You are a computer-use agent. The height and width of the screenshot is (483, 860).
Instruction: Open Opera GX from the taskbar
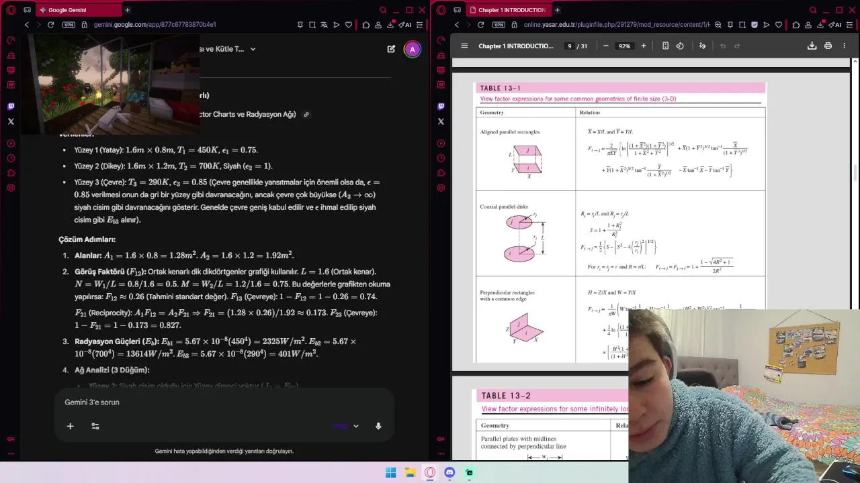click(430, 473)
